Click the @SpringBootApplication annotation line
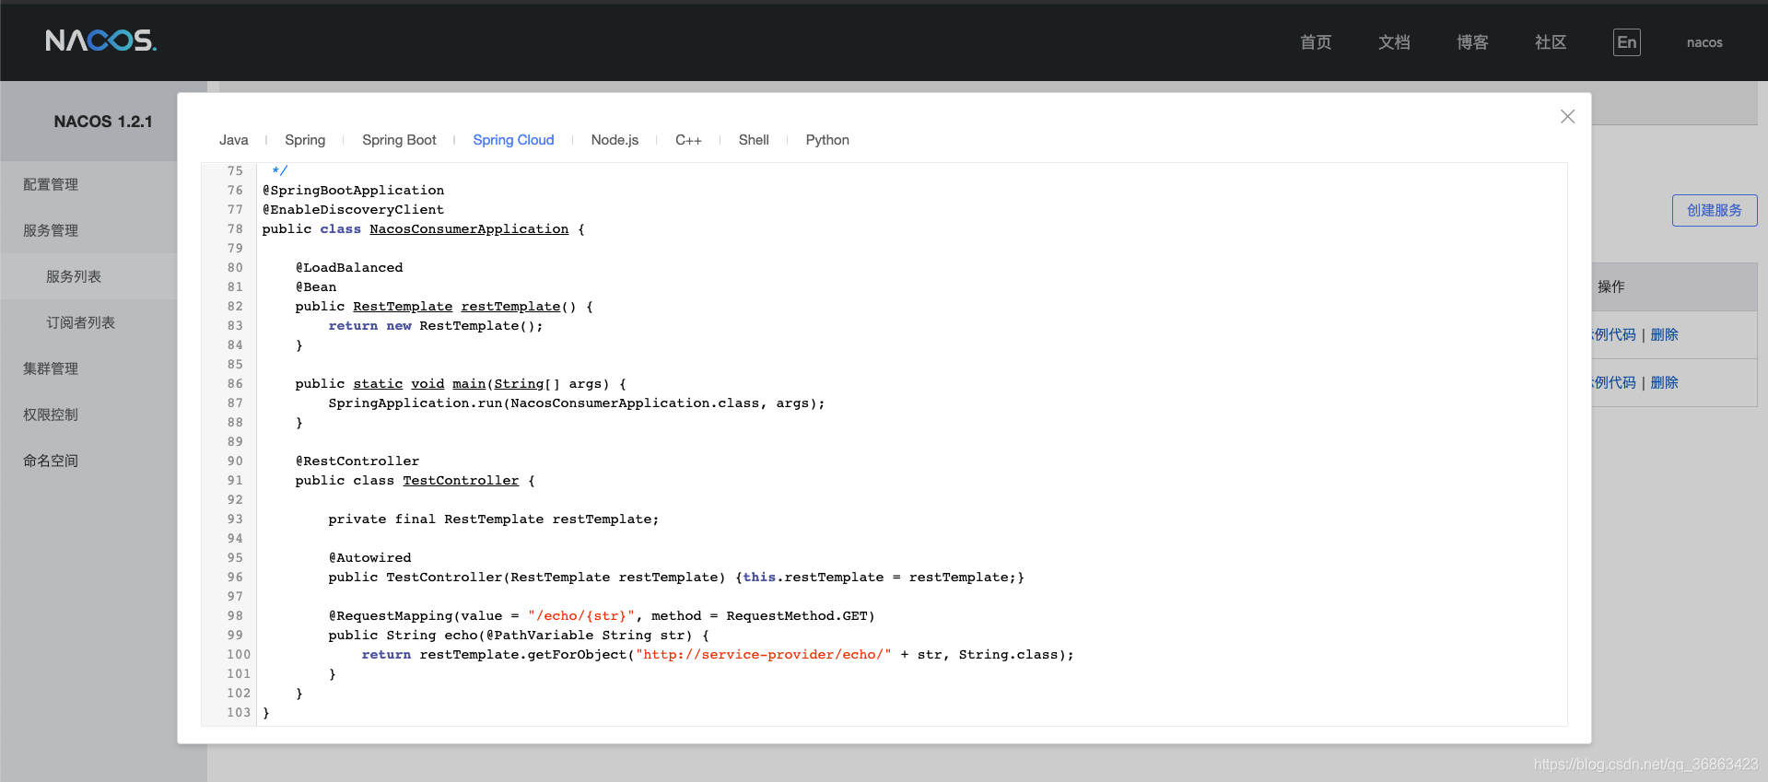Image resolution: width=1768 pixels, height=782 pixels. coord(354,190)
